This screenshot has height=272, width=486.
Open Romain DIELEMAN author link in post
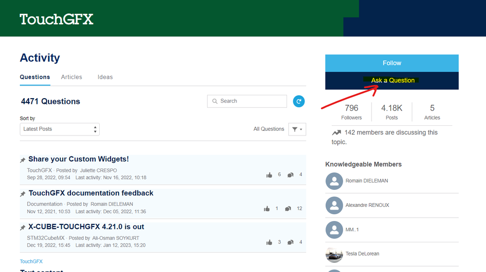coord(112,204)
